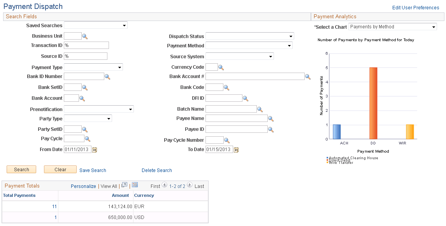The height and width of the screenshot is (226, 446).
Task: Open the Select a Chart dropdown
Action: (434, 26)
